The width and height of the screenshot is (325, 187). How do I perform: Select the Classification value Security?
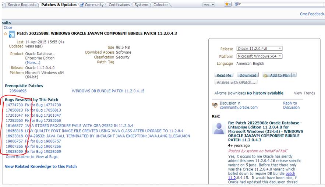[123, 57]
